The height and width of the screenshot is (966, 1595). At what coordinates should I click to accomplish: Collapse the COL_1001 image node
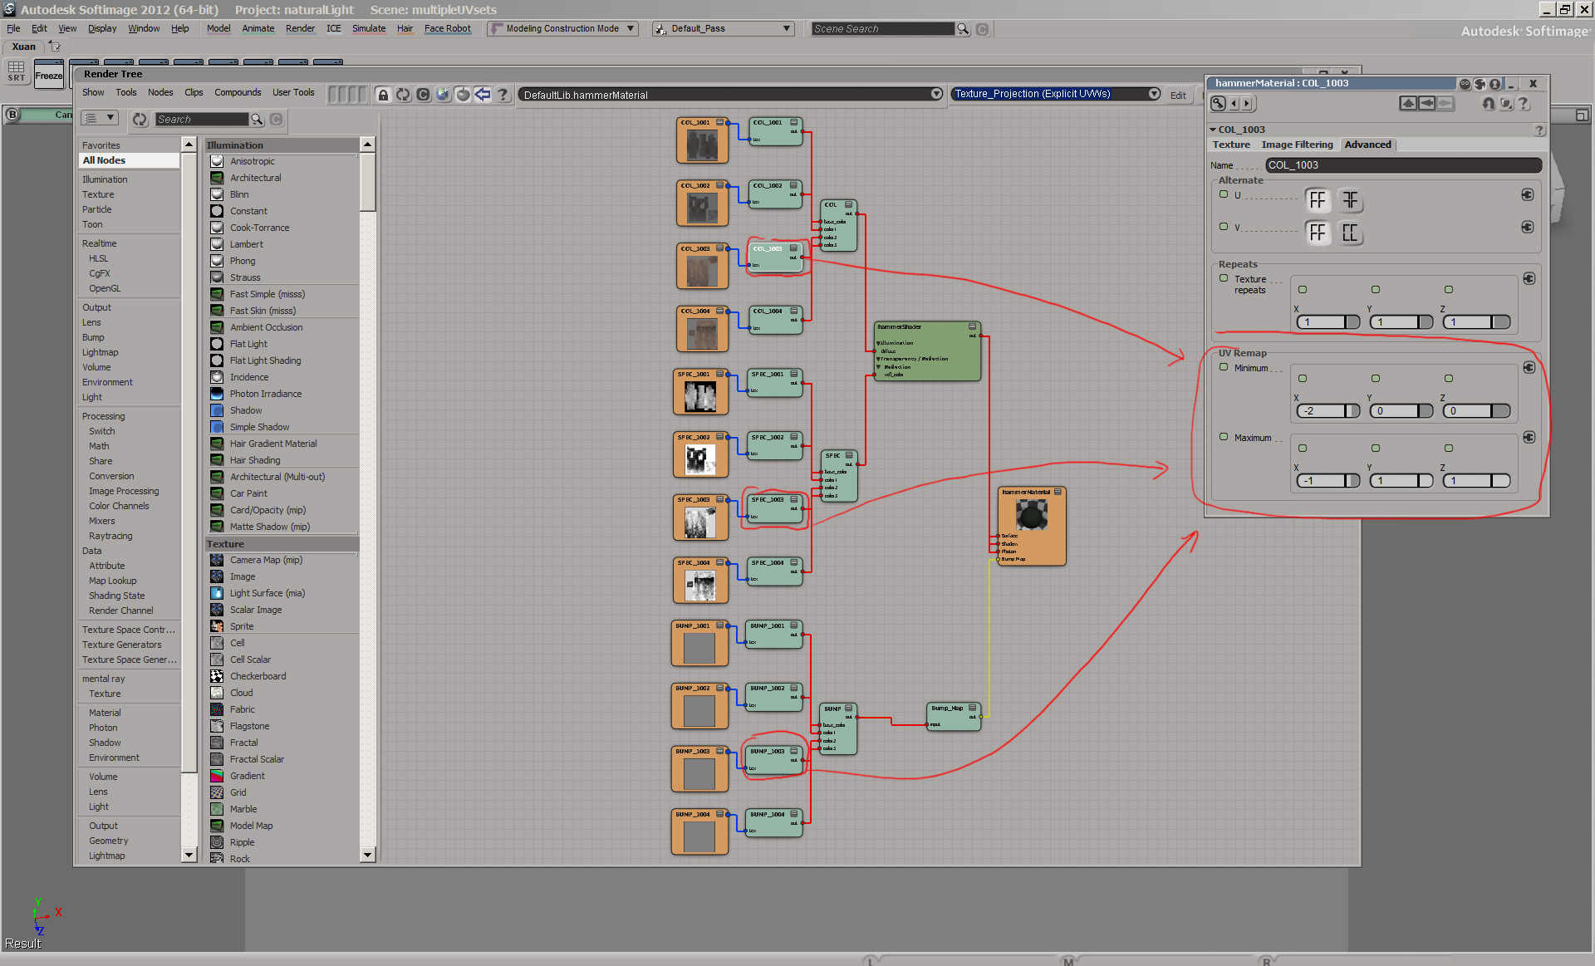coord(719,122)
